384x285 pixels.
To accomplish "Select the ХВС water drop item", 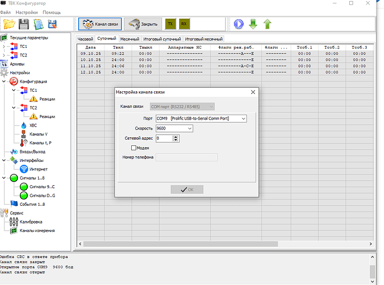I will pyautogui.click(x=33, y=125).
